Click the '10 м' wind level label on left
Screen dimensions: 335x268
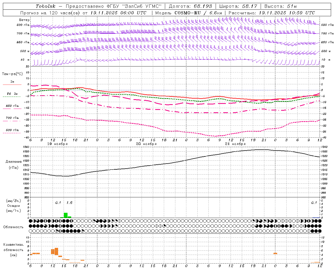[x=25, y=60]
